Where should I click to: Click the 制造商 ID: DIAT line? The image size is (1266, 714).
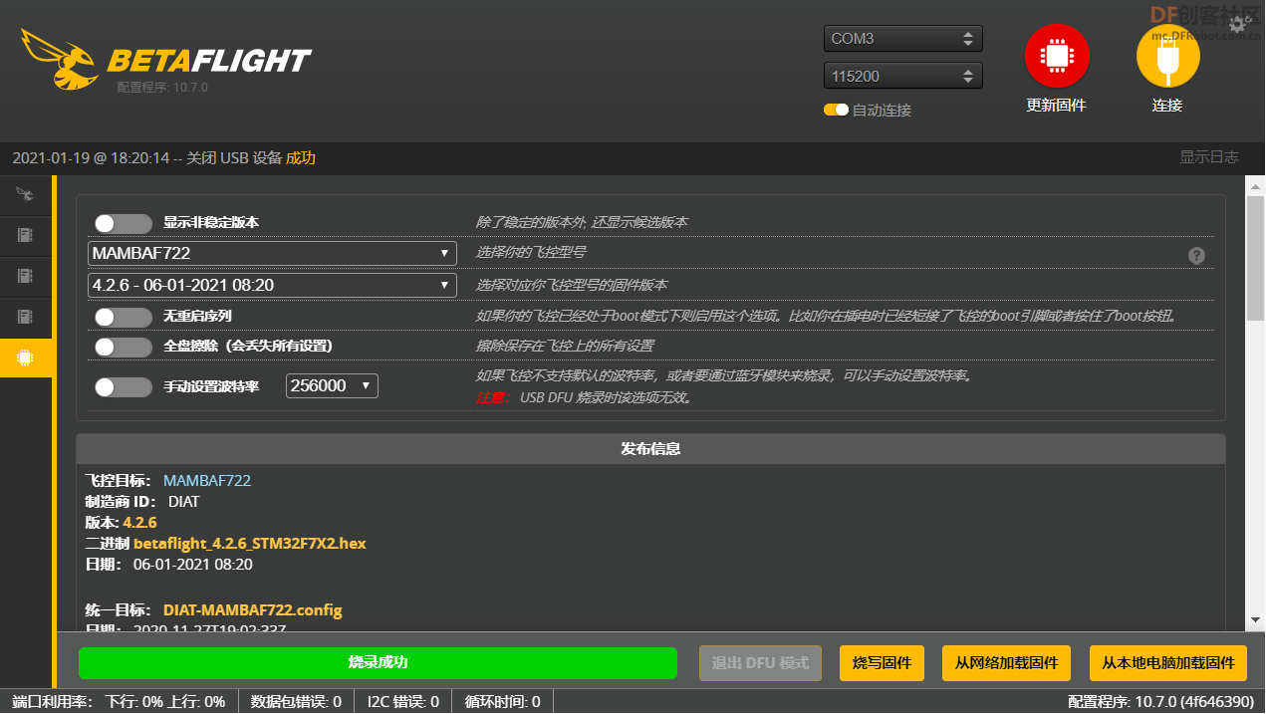pos(142,501)
